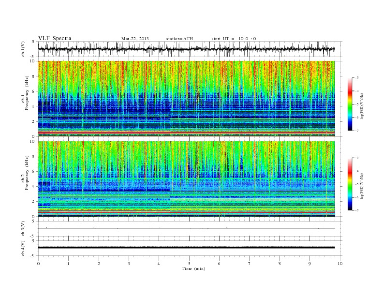Click the '4' kHz tick on ch.2 spectrogram
This screenshot has height=296, width=383.
pos(33,186)
